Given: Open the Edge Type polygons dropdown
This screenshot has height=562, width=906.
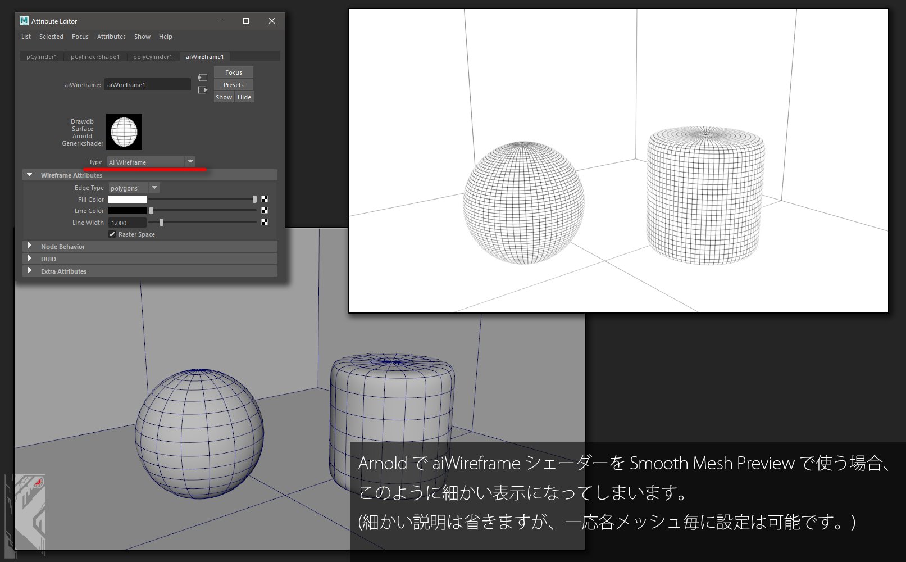Looking at the screenshot, I should point(134,188).
